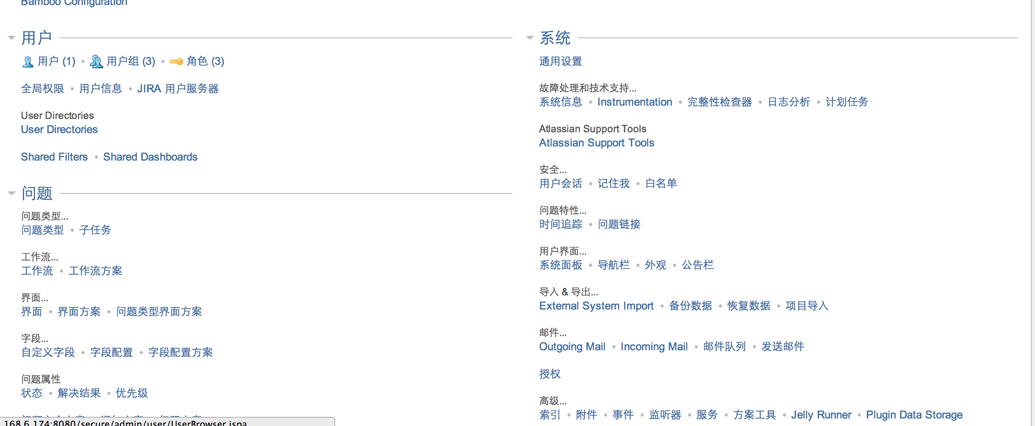Open External System Import
The image size is (1035, 426).
tap(596, 306)
